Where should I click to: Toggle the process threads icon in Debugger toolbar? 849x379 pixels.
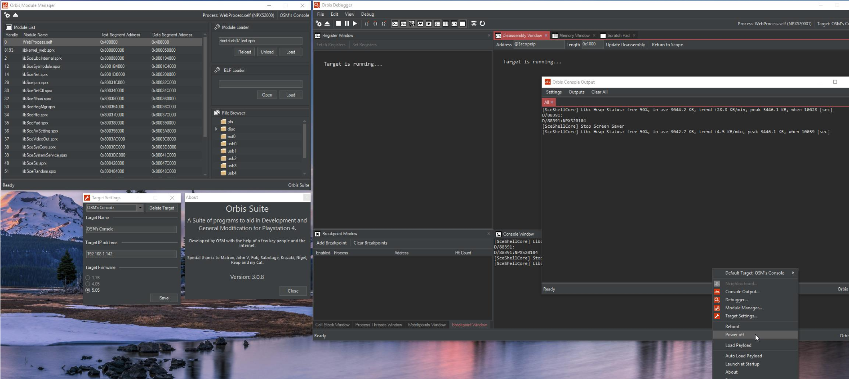(x=412, y=23)
